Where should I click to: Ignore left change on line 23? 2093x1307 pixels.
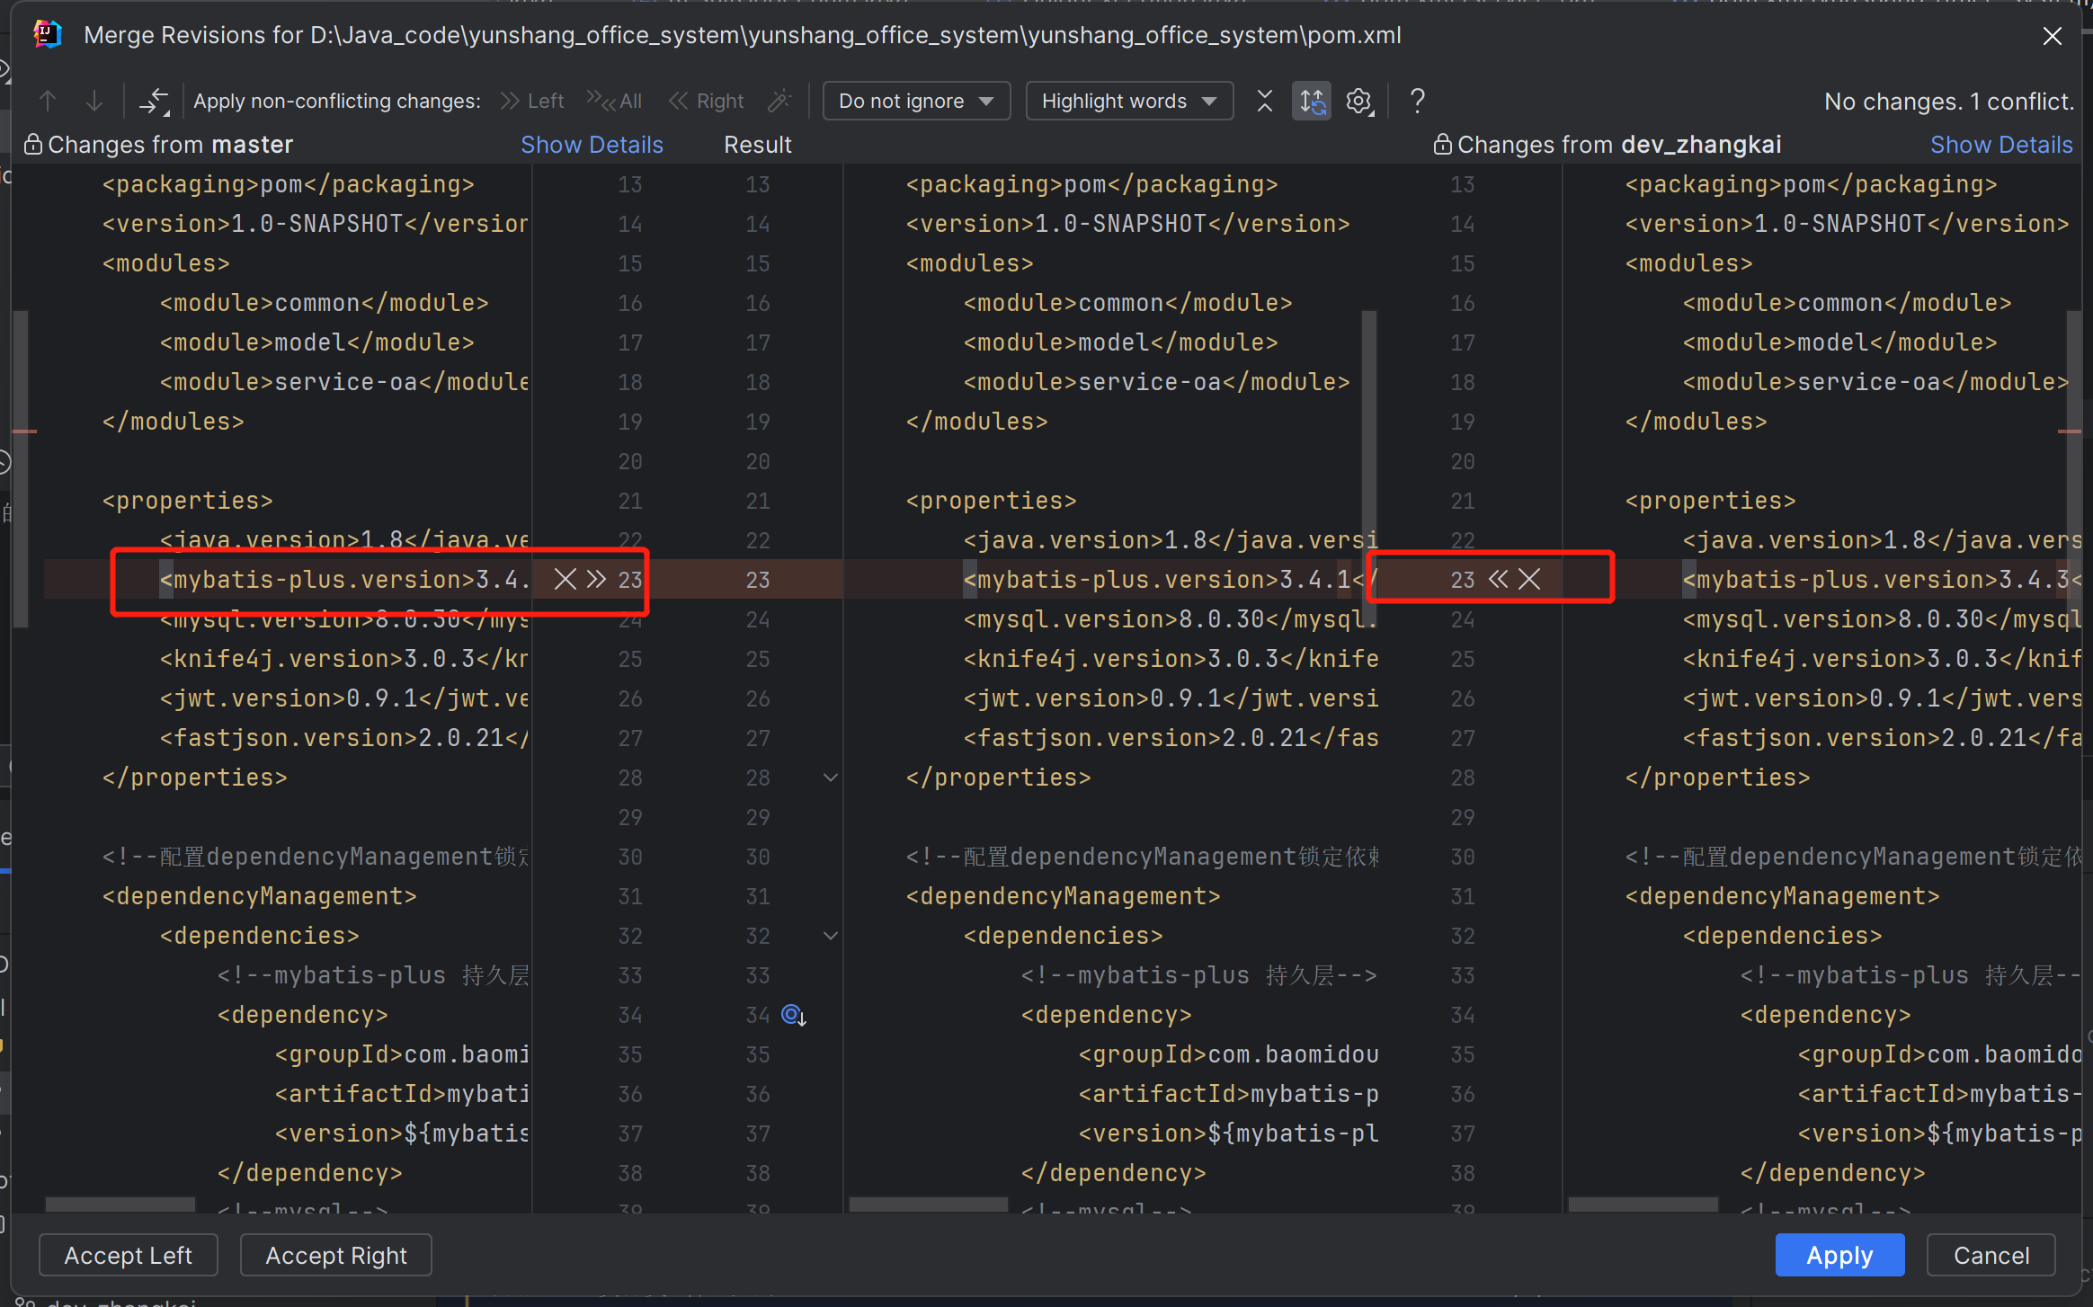coord(565,579)
